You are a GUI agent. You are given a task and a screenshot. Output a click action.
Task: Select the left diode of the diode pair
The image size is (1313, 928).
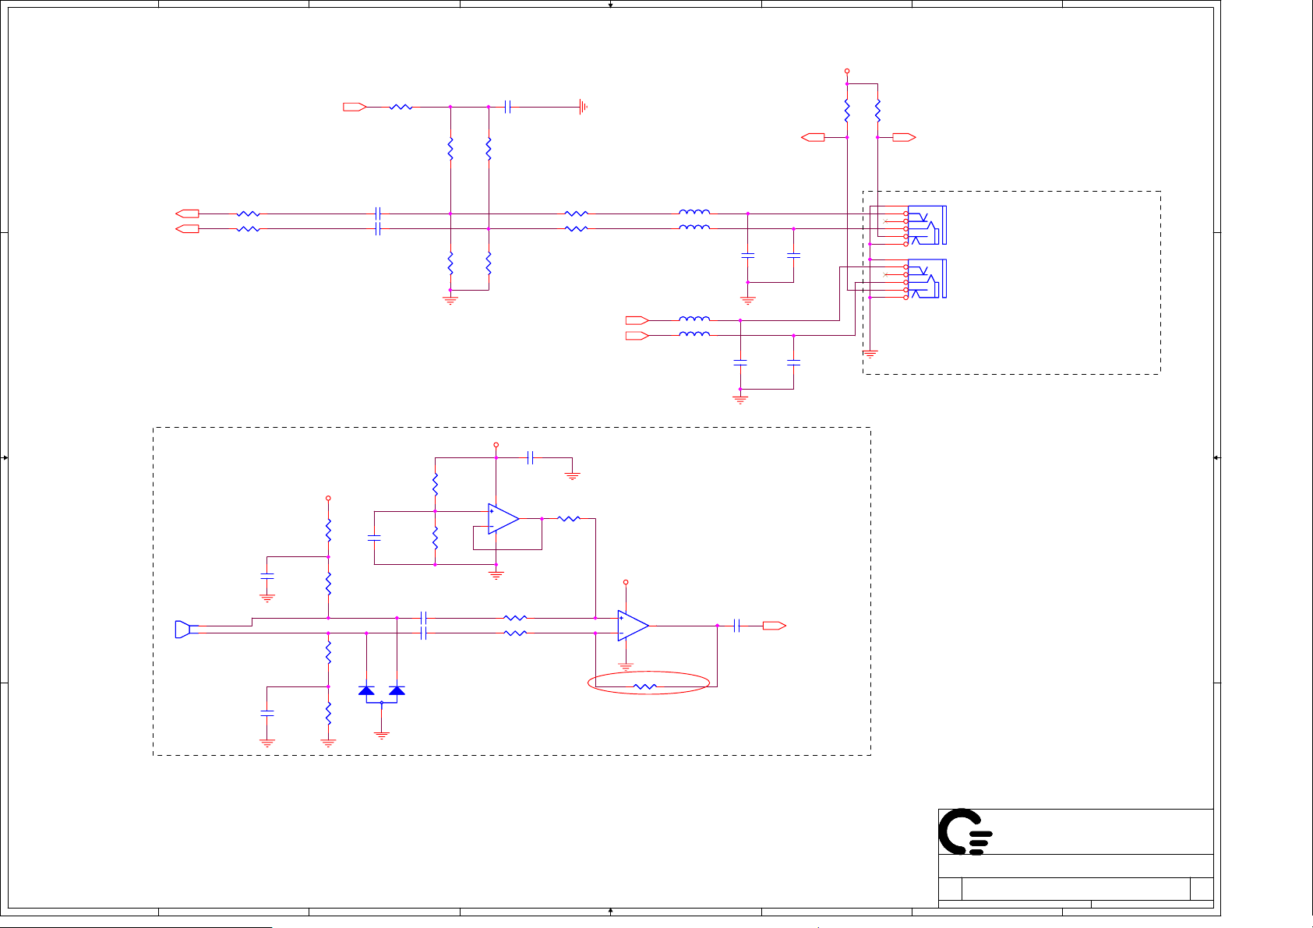point(366,691)
